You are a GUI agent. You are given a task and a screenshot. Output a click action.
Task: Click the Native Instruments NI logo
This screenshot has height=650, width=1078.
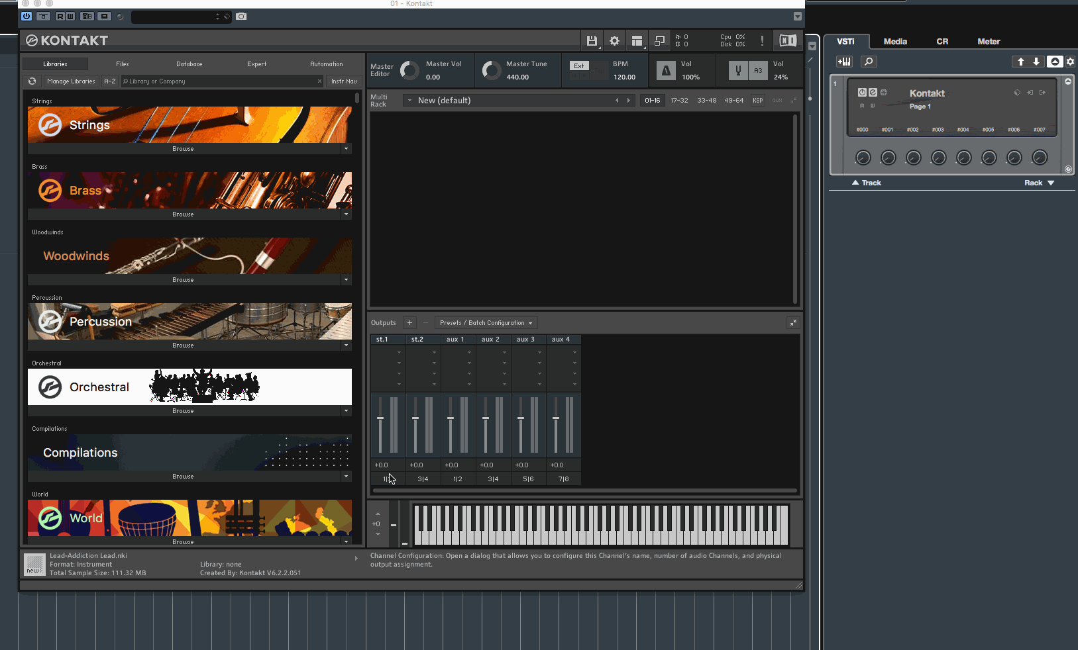(x=788, y=41)
